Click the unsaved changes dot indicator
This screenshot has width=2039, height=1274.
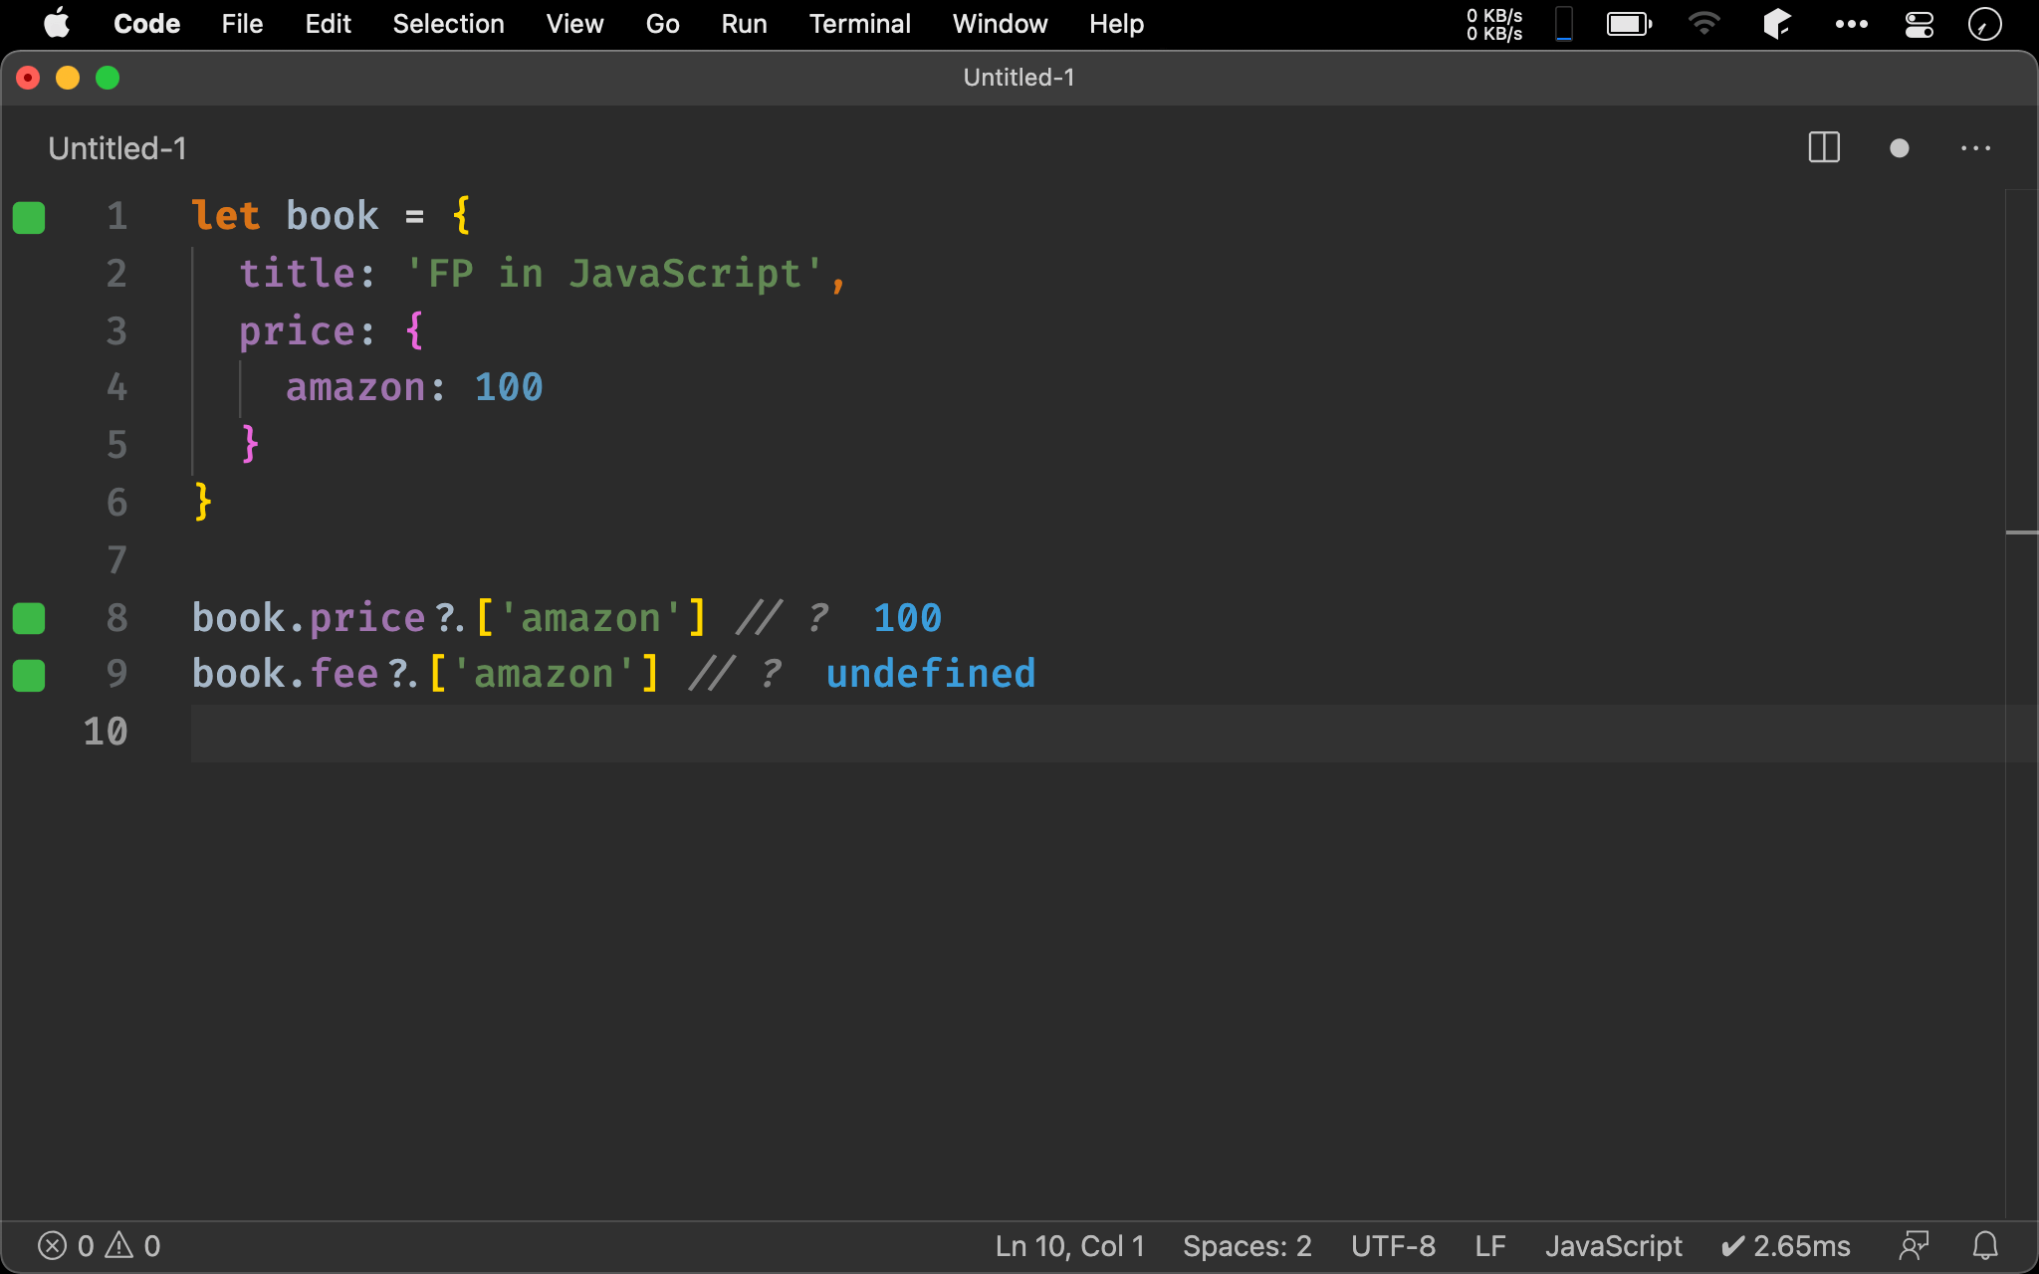(1899, 148)
